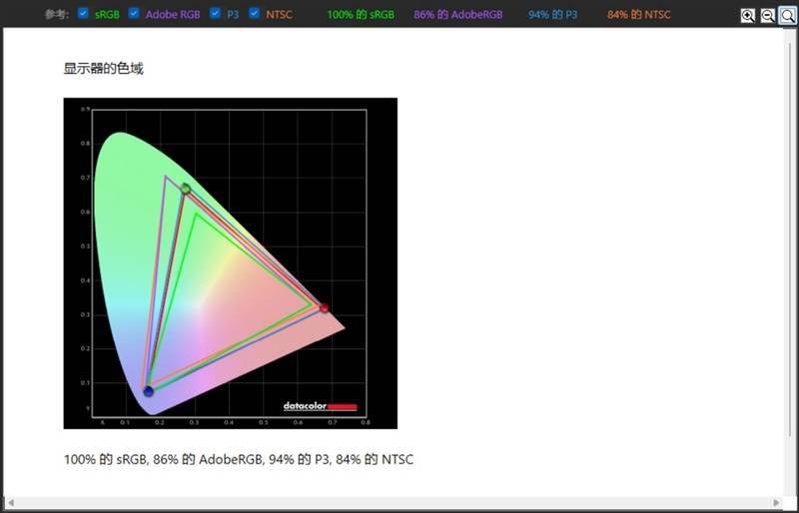Viewport: 799px width, 513px height.
Task: Click the red primary marker on chart
Action: pyautogui.click(x=324, y=307)
